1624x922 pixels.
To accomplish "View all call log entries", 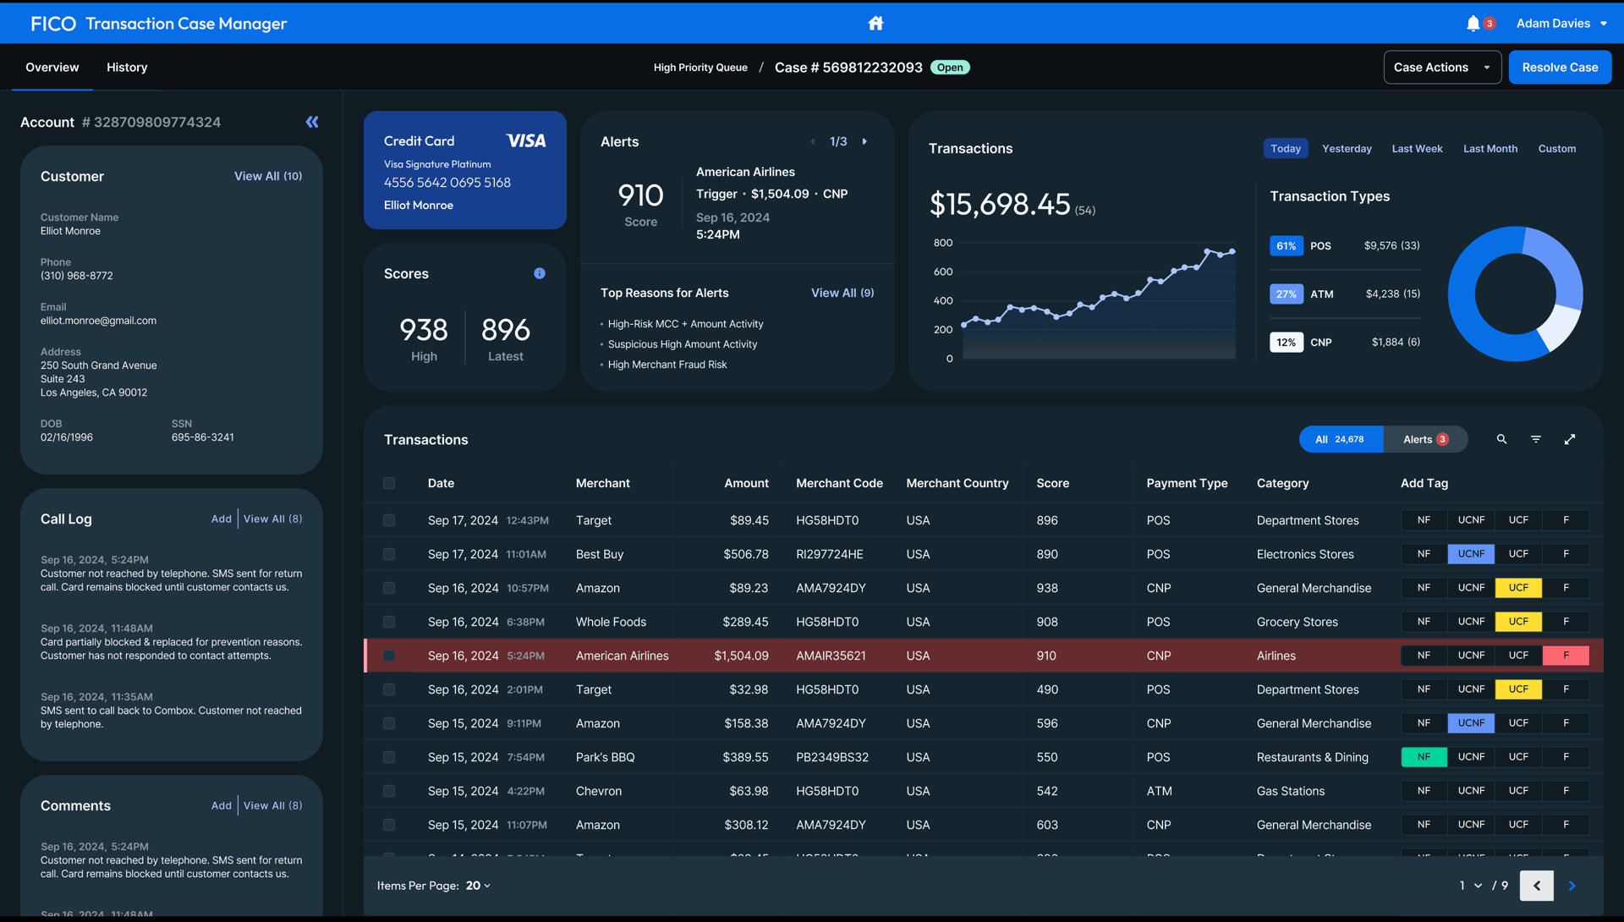I will 272,519.
